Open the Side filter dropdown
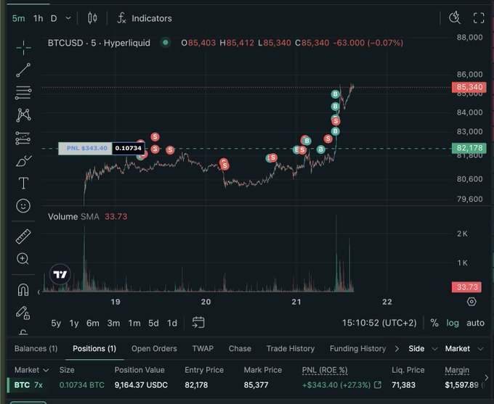 [x=423, y=349]
